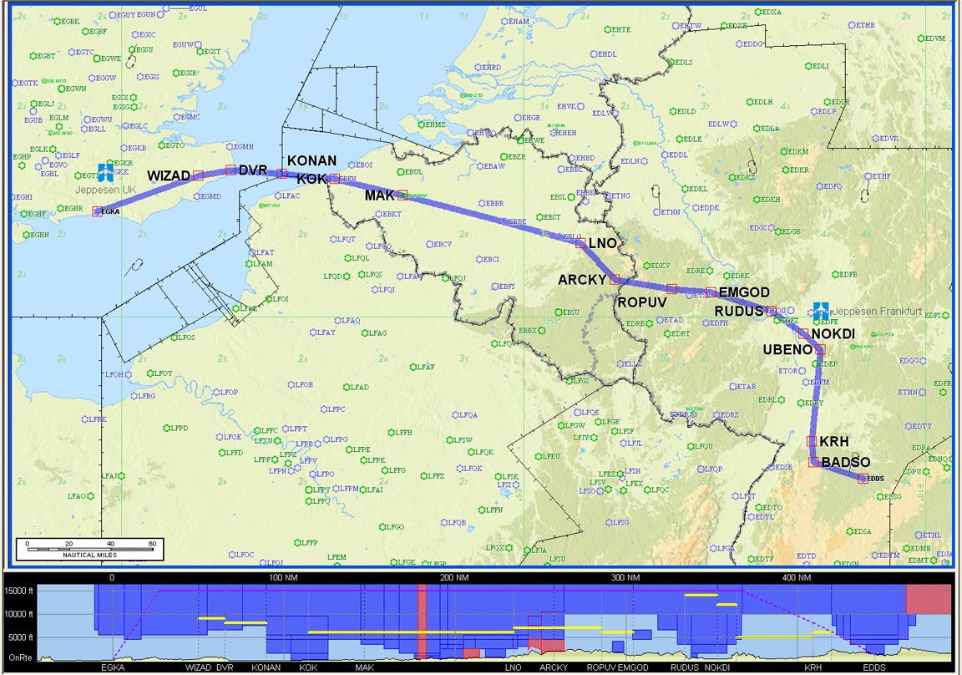Click MAK label under vertical profile
The image size is (962, 675).
pyautogui.click(x=364, y=667)
